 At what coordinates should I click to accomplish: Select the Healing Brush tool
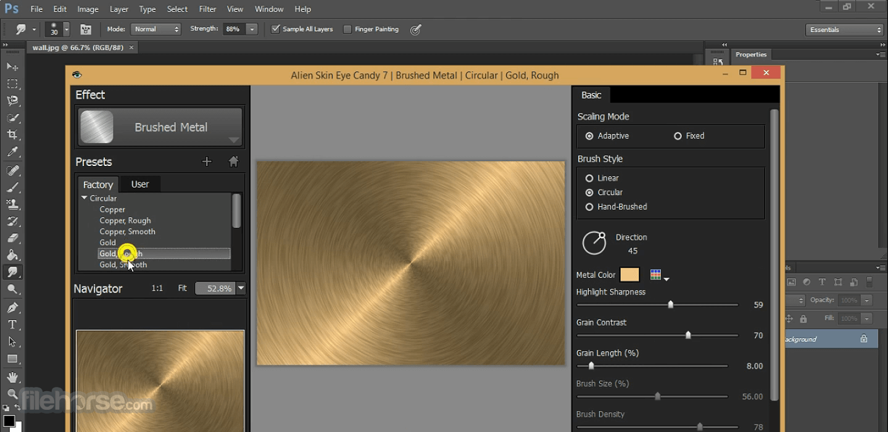(12, 170)
